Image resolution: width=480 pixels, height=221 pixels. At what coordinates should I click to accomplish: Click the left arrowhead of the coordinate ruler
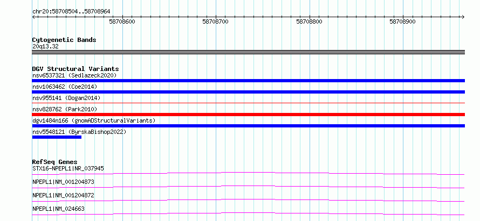point(33,17)
